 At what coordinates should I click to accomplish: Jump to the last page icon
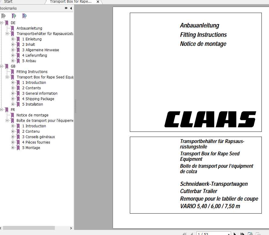coord(242,234)
